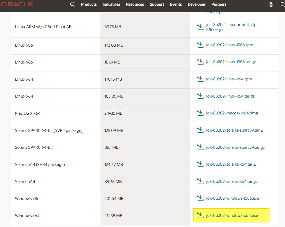Click download icon for jdk-8u202-windows-i586.exe
This screenshot has height=227, width=285.
click(x=200, y=198)
